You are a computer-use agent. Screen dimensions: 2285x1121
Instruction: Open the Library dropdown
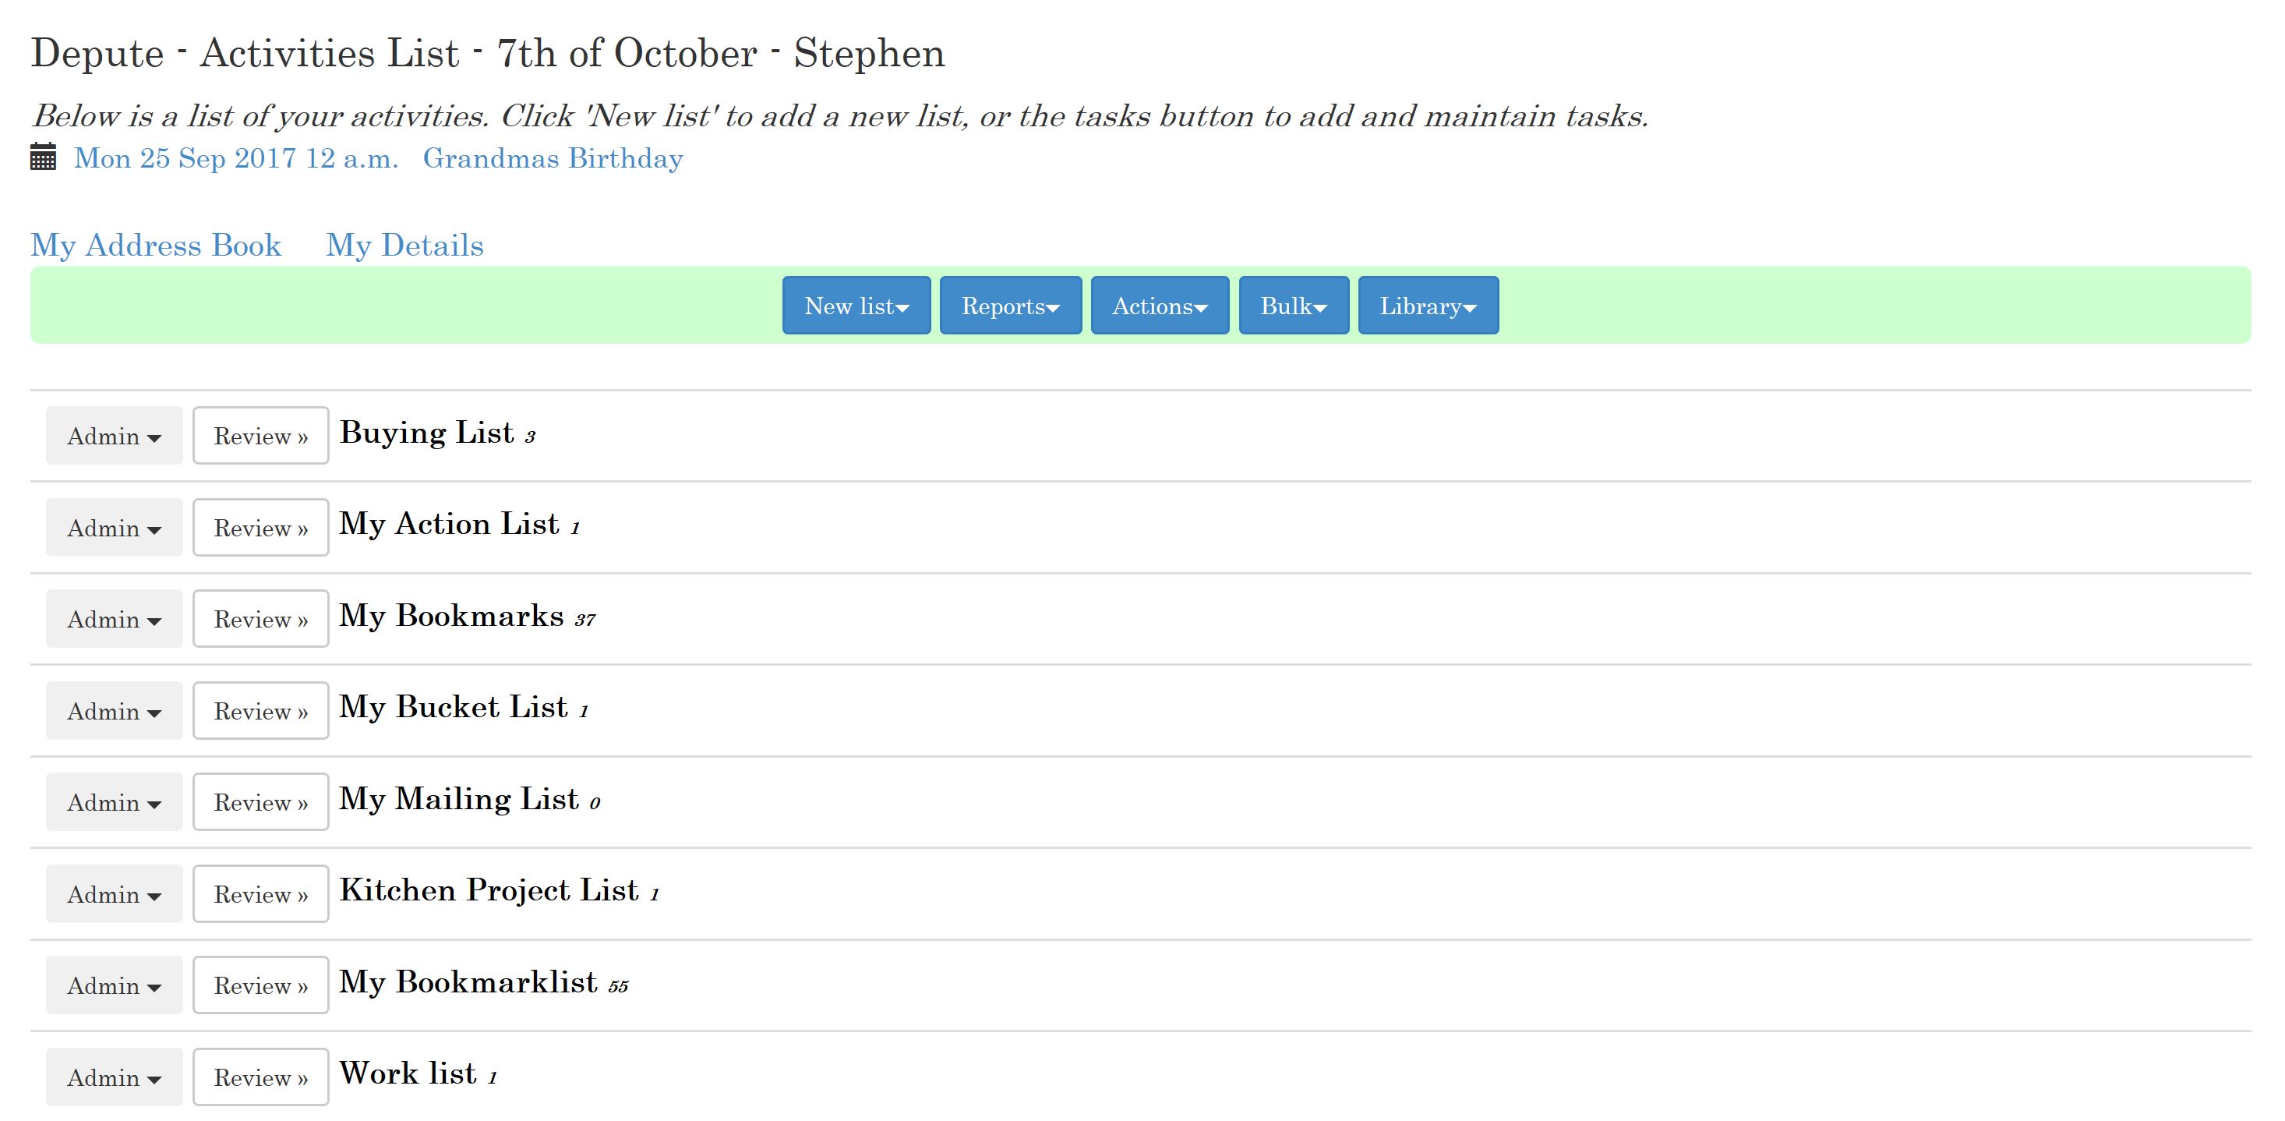(1428, 306)
